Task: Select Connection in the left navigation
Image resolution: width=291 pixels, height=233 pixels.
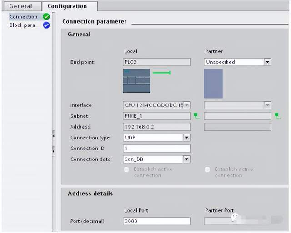Action: [24, 17]
